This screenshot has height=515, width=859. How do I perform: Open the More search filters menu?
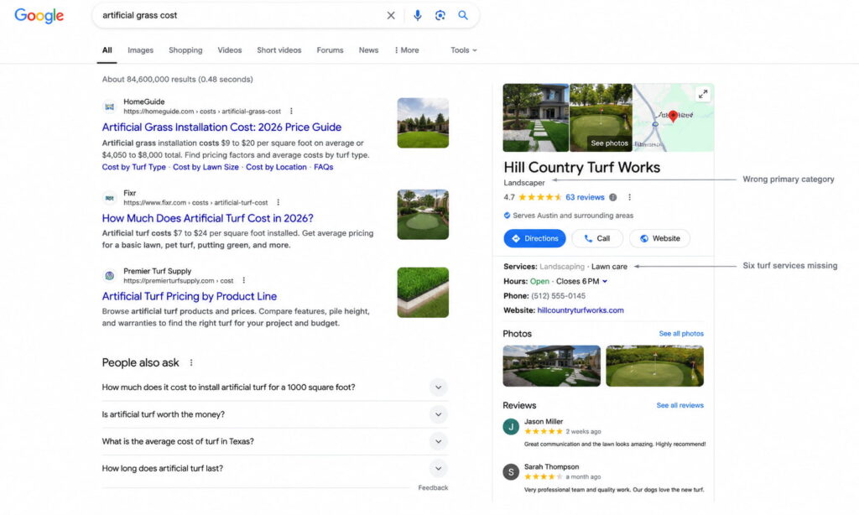click(x=407, y=49)
